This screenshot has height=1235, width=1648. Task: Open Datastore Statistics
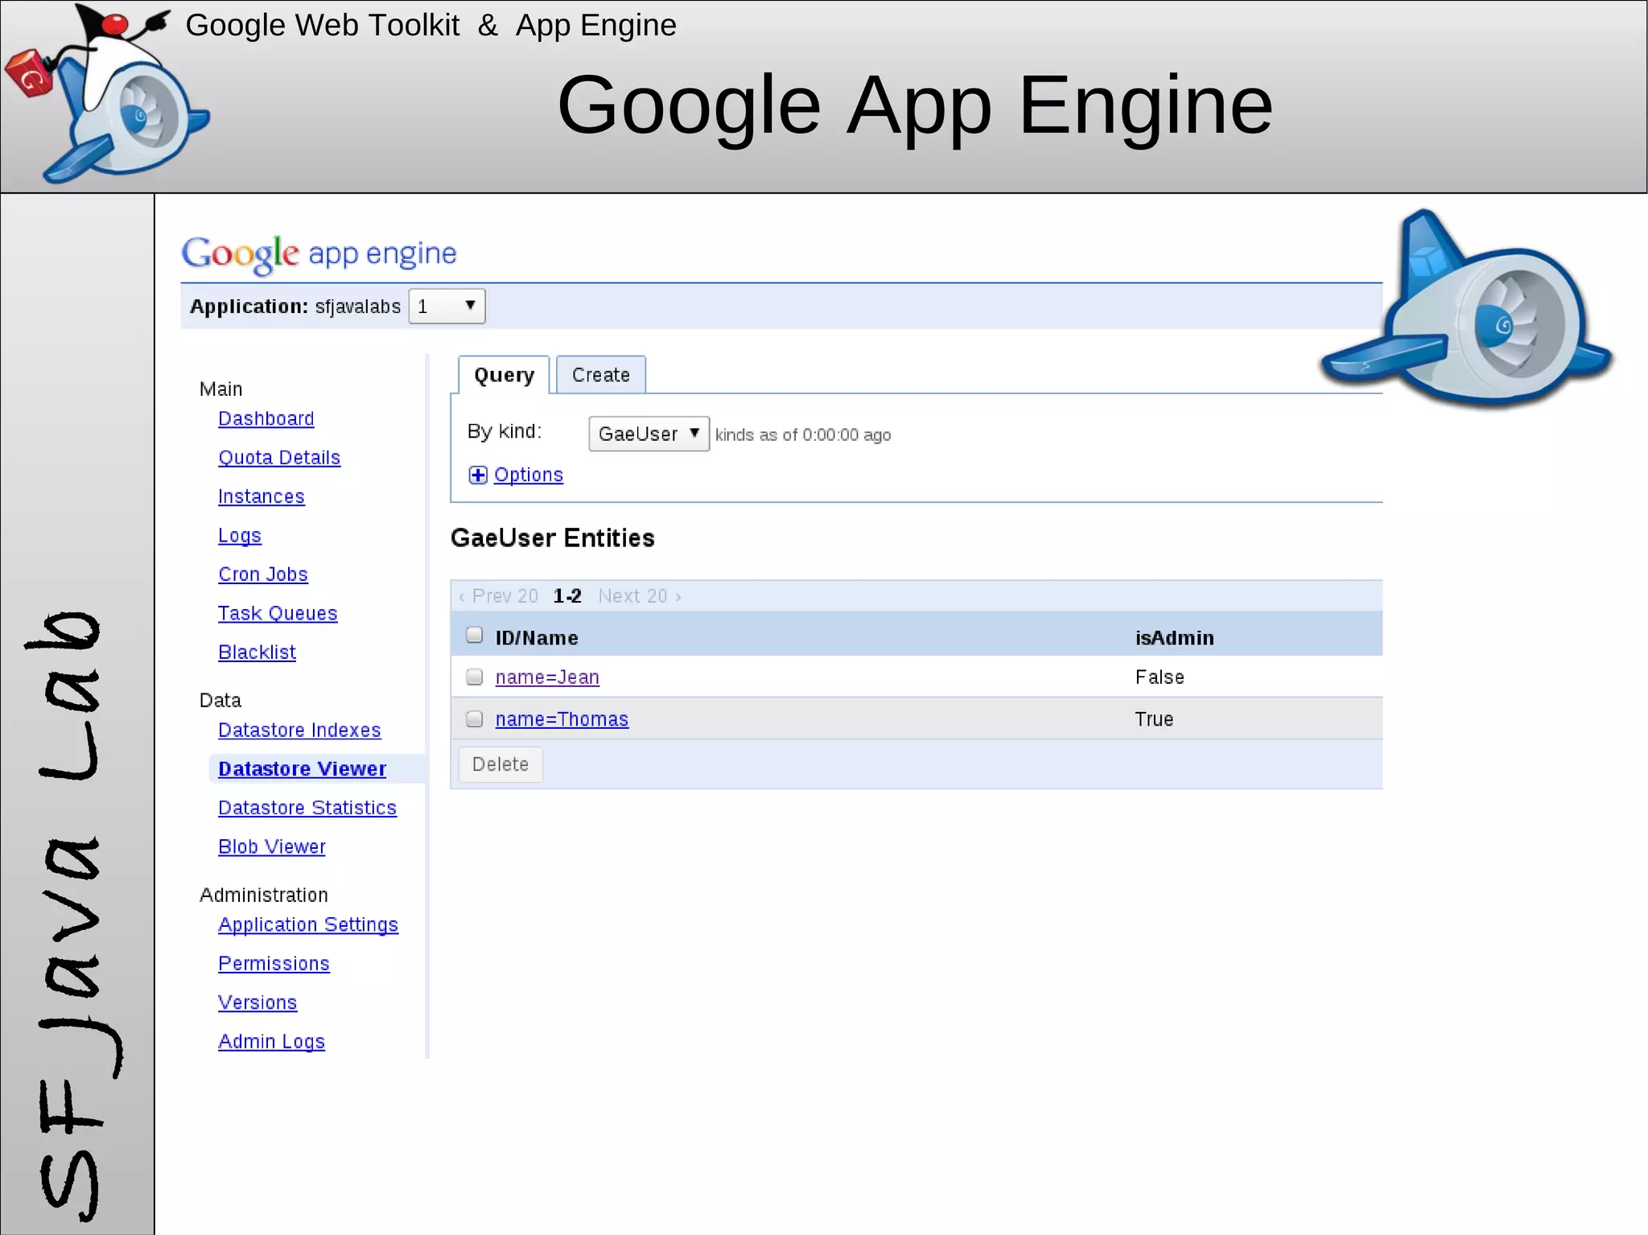[x=307, y=807]
